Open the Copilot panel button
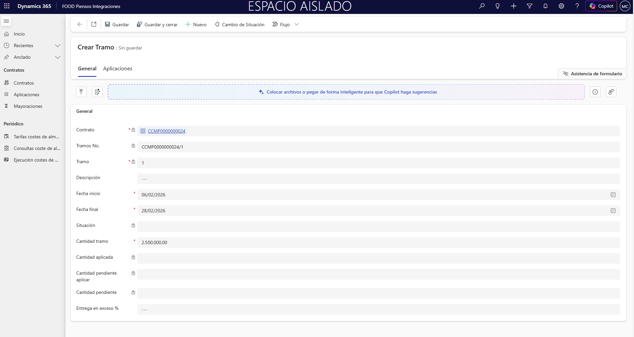 (601, 6)
